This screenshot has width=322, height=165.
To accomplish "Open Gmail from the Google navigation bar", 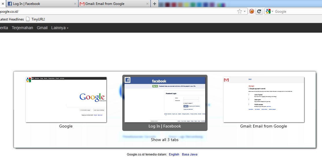I will pyautogui.click(x=42, y=28).
